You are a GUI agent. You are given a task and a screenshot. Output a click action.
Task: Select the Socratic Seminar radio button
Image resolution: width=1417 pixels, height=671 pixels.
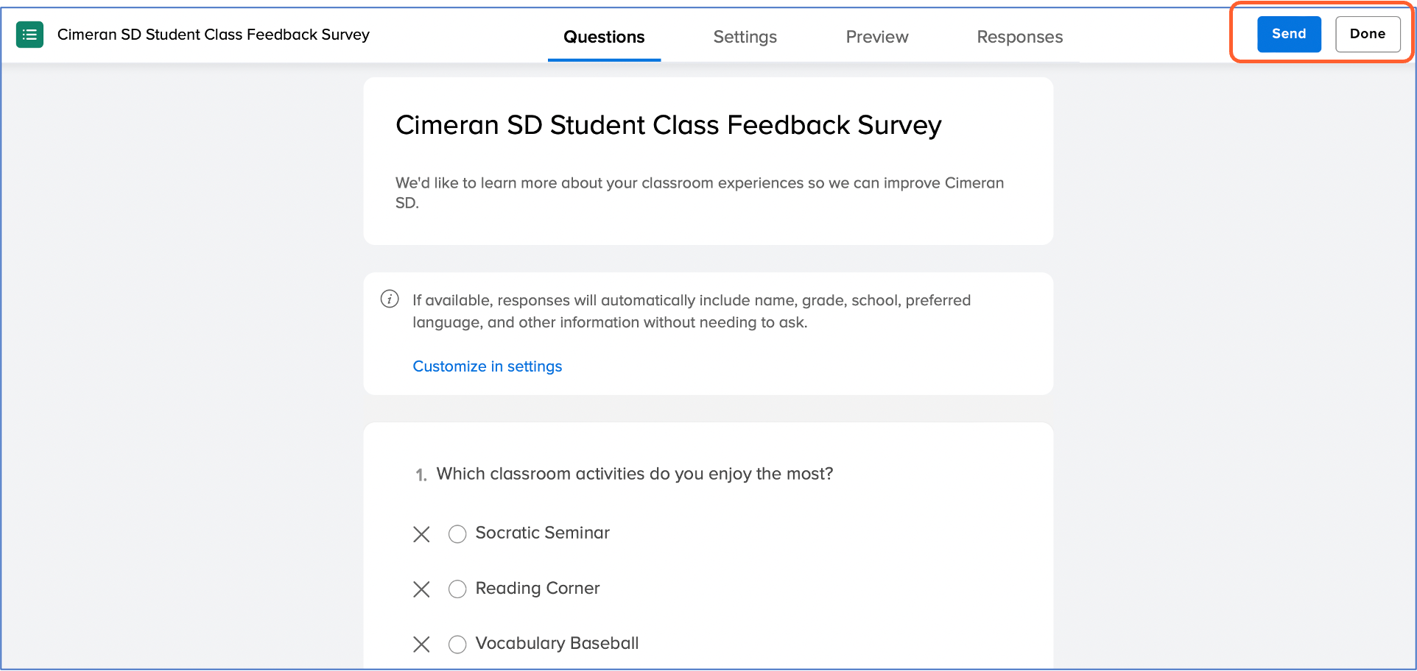(457, 534)
